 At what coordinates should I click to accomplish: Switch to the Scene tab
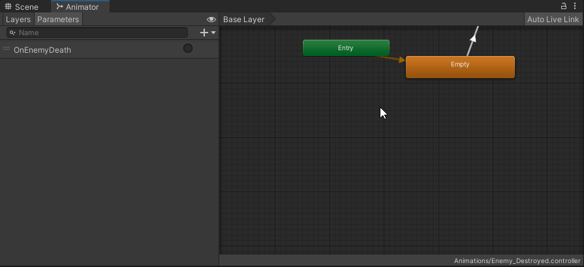coord(22,7)
